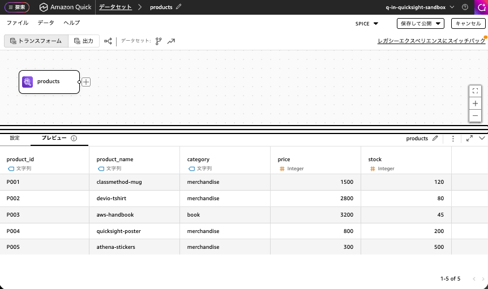Click the キャンセル button
Screen dimensions: 488x289
(468, 24)
